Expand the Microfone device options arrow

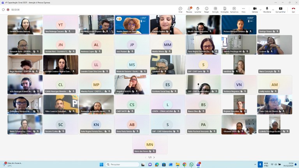pyautogui.click(x=273, y=10)
